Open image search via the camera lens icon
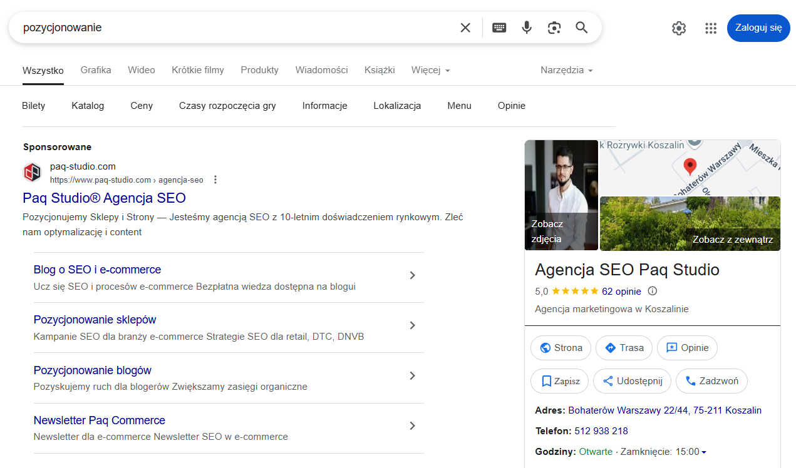This screenshot has height=468, width=796. 554,28
